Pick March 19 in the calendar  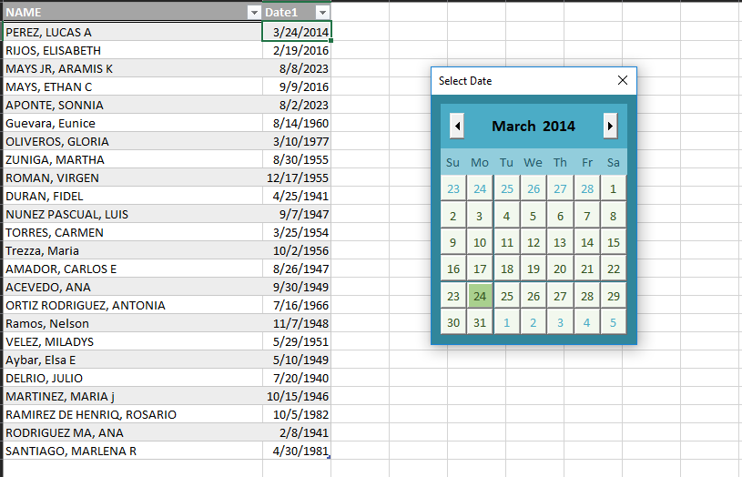point(534,269)
